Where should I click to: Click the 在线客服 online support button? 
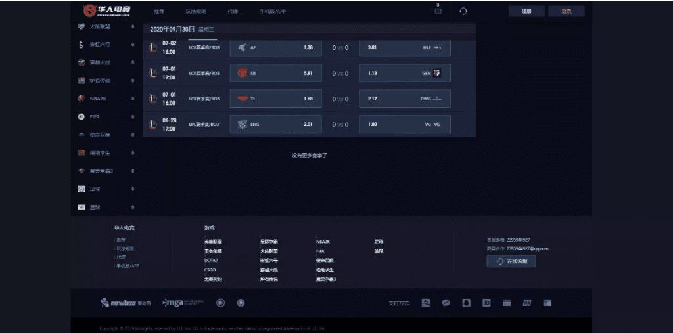pyautogui.click(x=511, y=261)
